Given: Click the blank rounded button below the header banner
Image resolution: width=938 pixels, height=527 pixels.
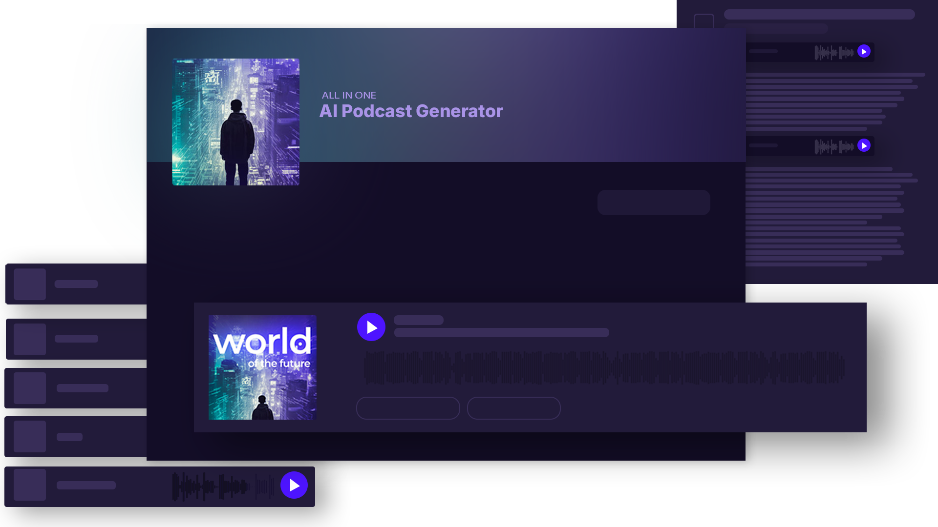Looking at the screenshot, I should pos(654,203).
